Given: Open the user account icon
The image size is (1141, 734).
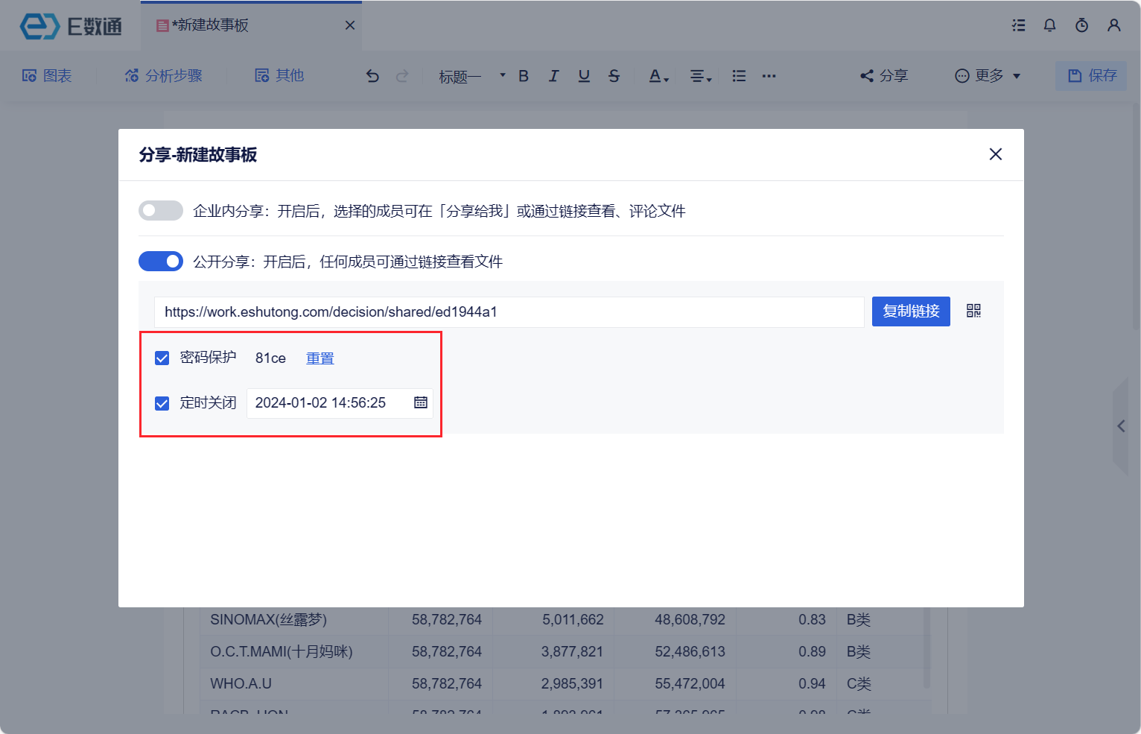Looking at the screenshot, I should pyautogui.click(x=1114, y=25).
